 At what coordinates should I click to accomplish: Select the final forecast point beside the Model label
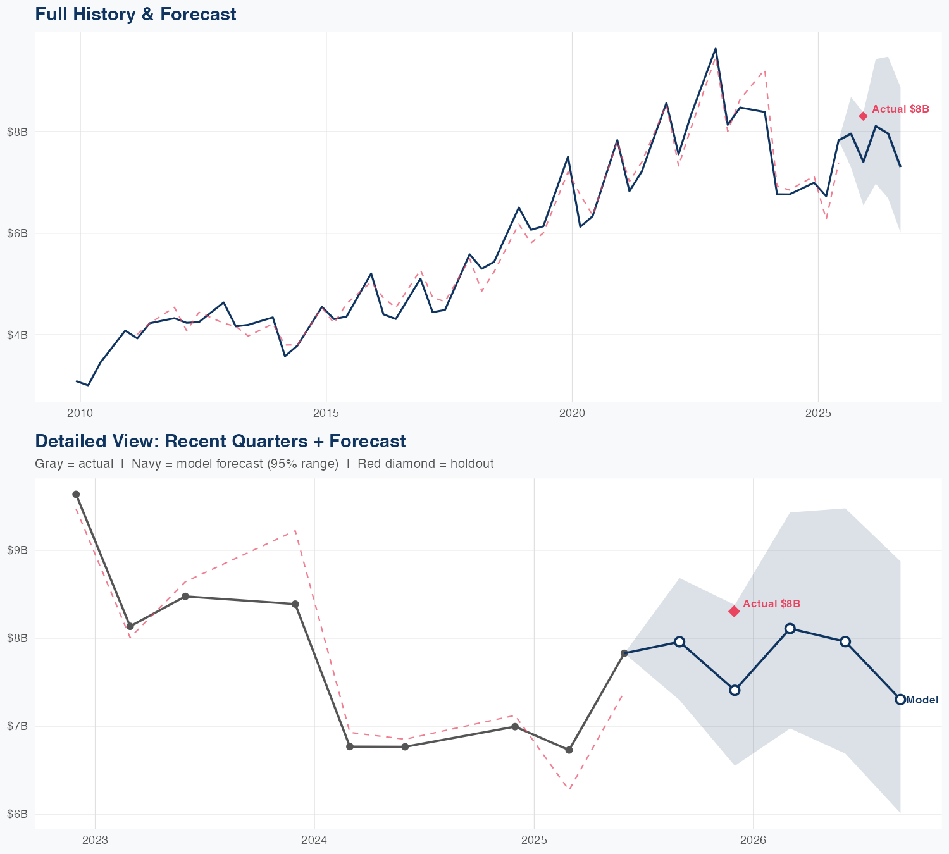click(x=900, y=699)
